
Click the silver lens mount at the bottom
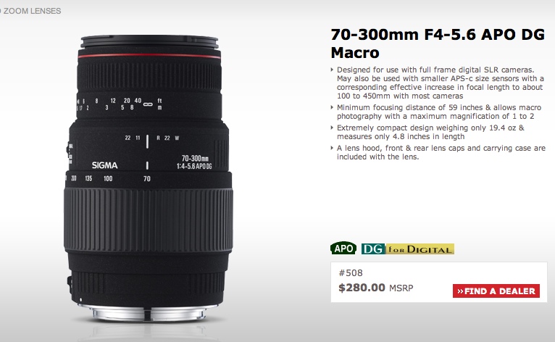[x=148, y=312]
